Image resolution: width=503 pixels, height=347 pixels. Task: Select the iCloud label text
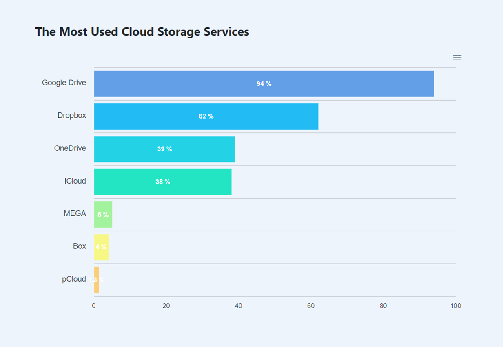click(x=75, y=181)
